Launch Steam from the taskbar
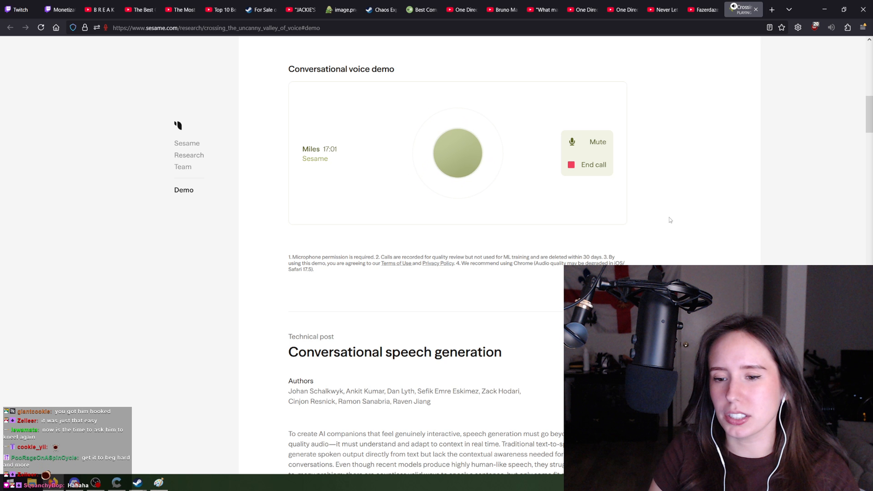The image size is (873, 491). (x=137, y=482)
